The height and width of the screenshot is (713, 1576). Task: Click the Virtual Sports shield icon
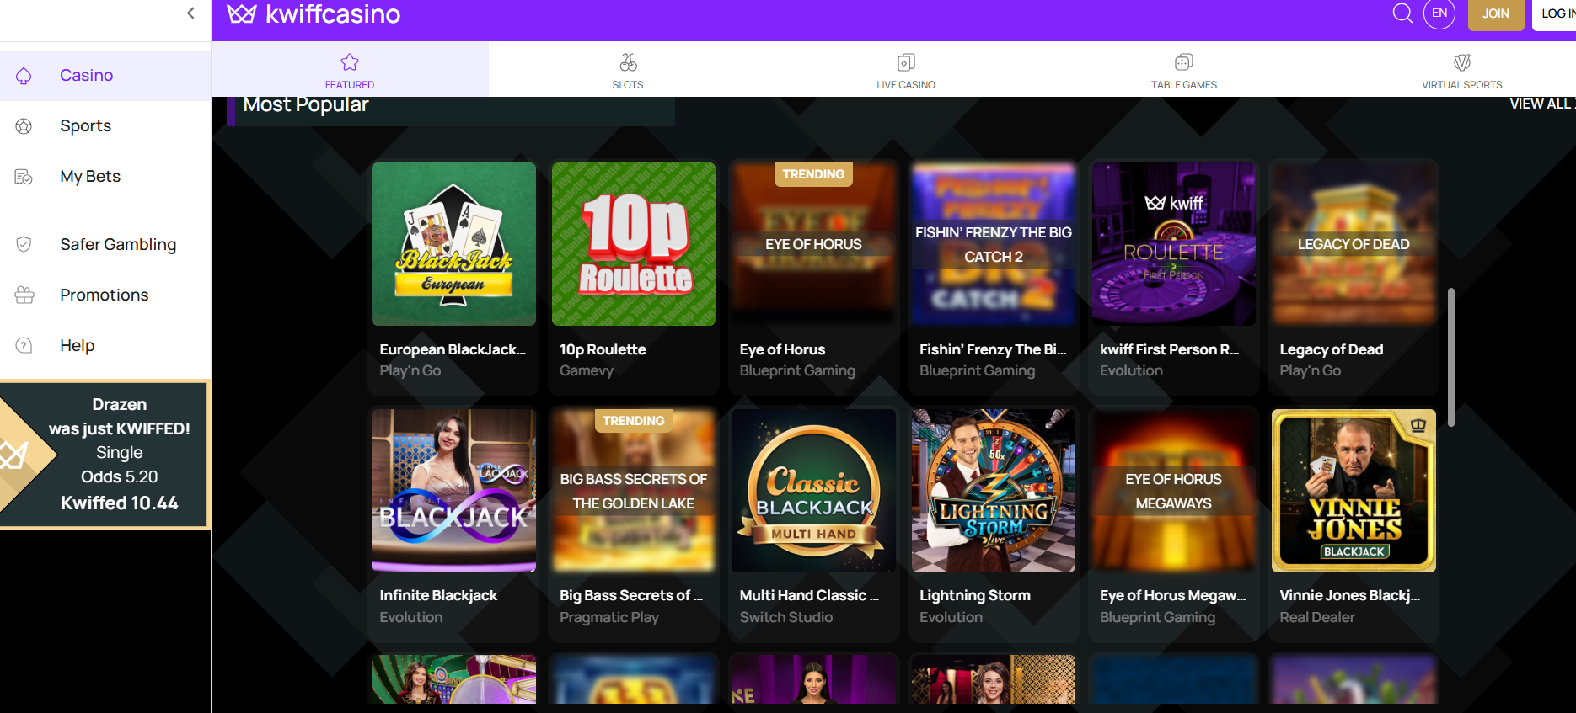[x=1462, y=62]
